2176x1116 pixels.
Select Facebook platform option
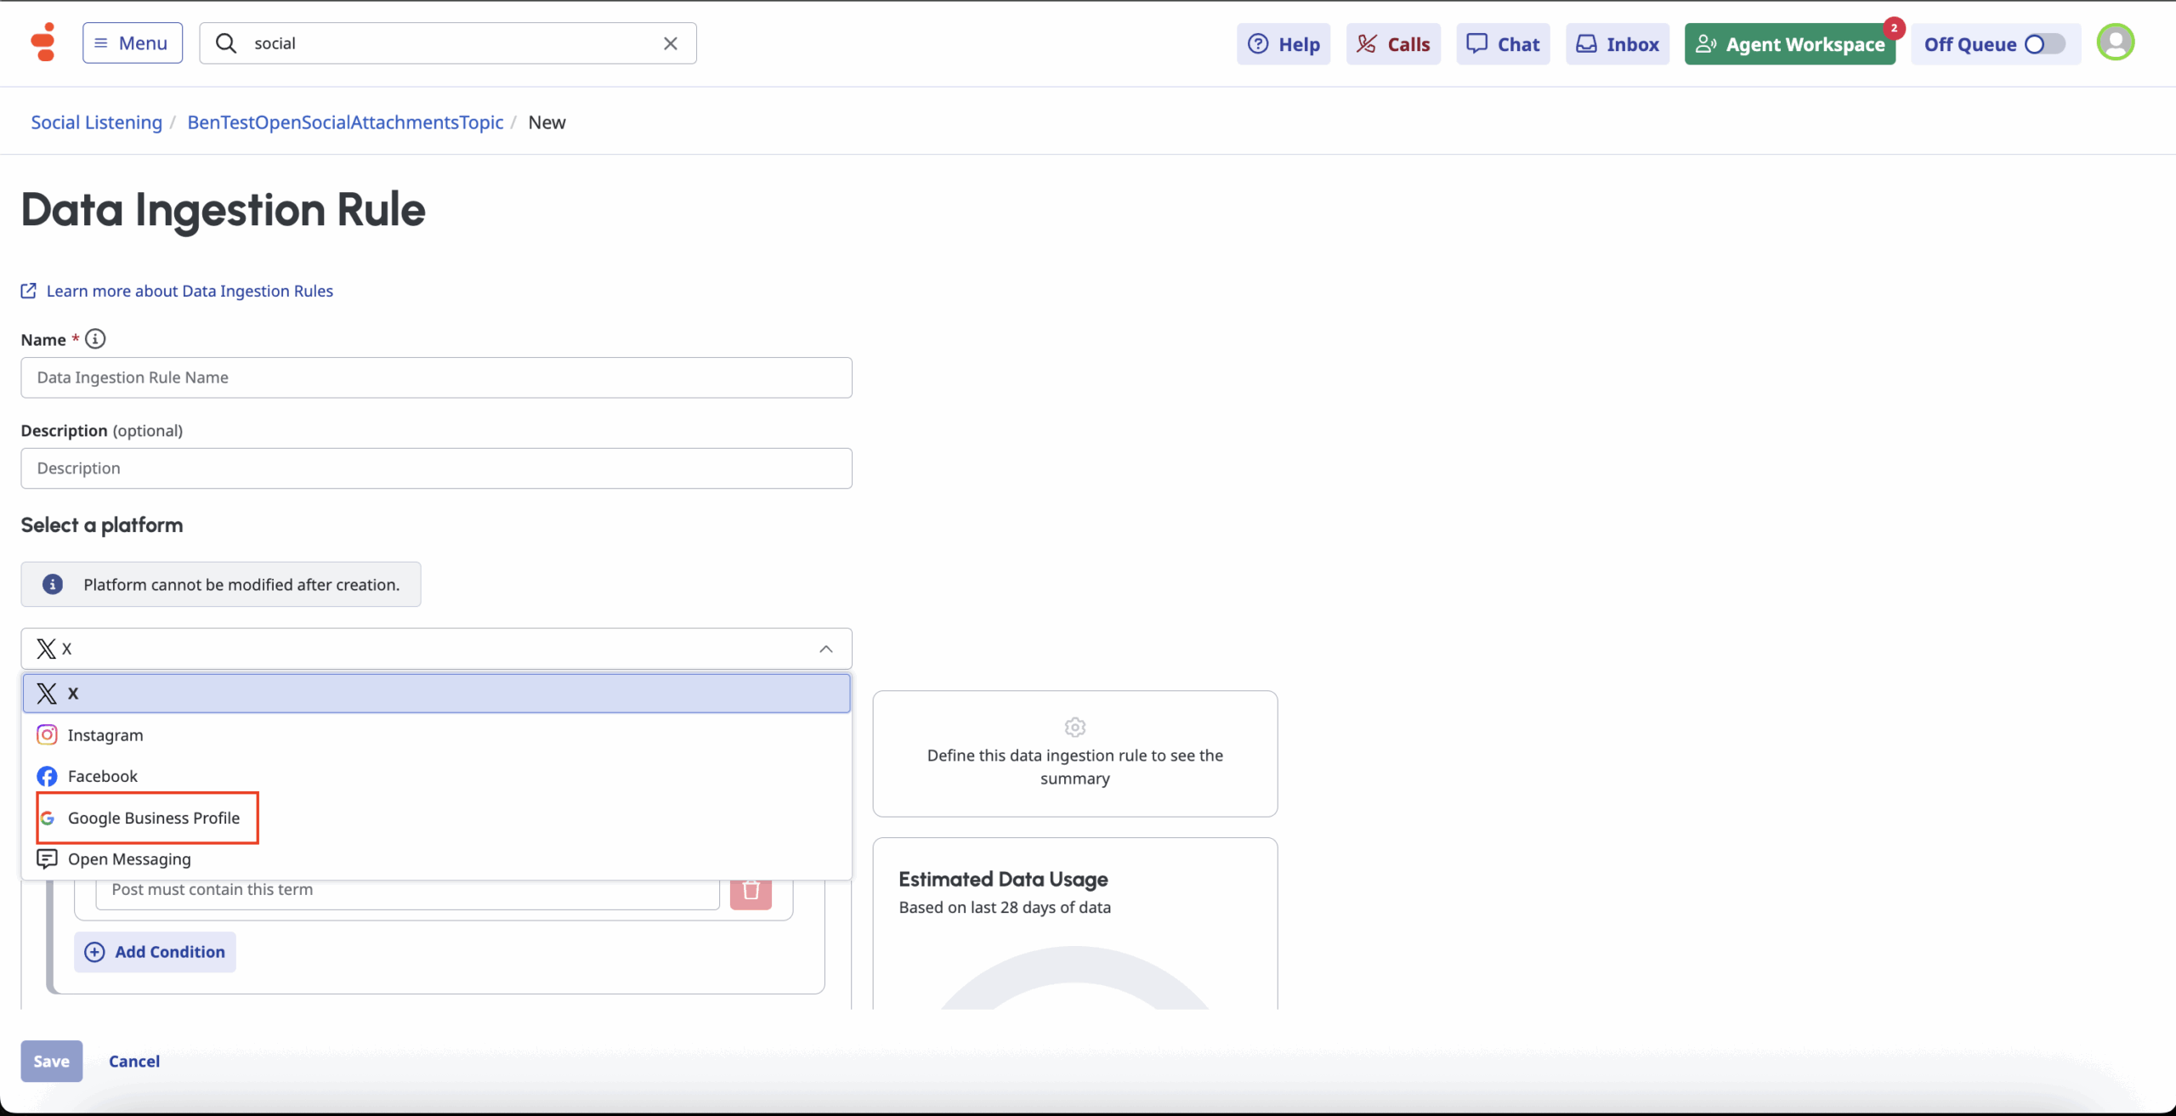(102, 776)
